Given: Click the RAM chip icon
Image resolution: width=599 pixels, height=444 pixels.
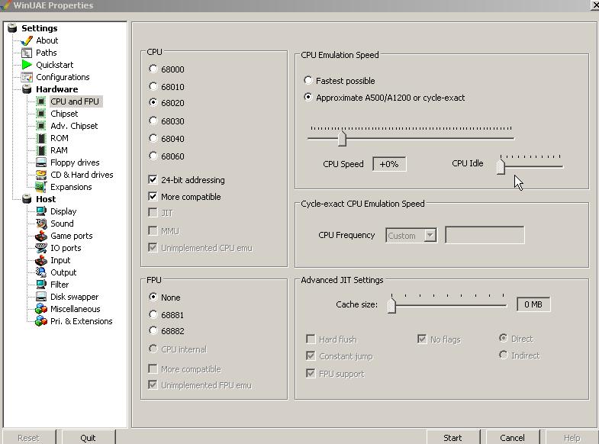Looking at the screenshot, I should pos(41,150).
